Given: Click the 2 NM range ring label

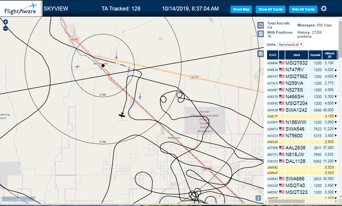Looking at the screenshot, I should pos(103,95).
